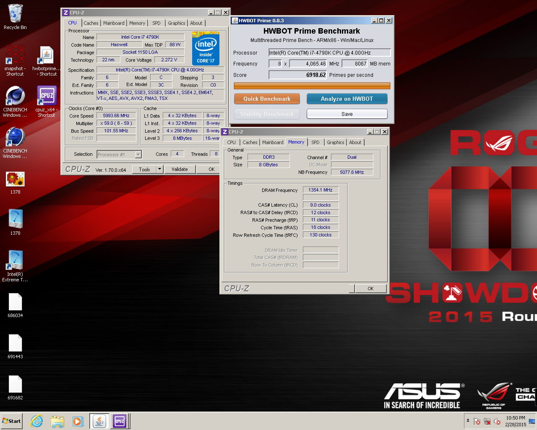Screen dimensions: 537x430
Task: Click the Validate button in CPU-Z
Action: [180, 169]
